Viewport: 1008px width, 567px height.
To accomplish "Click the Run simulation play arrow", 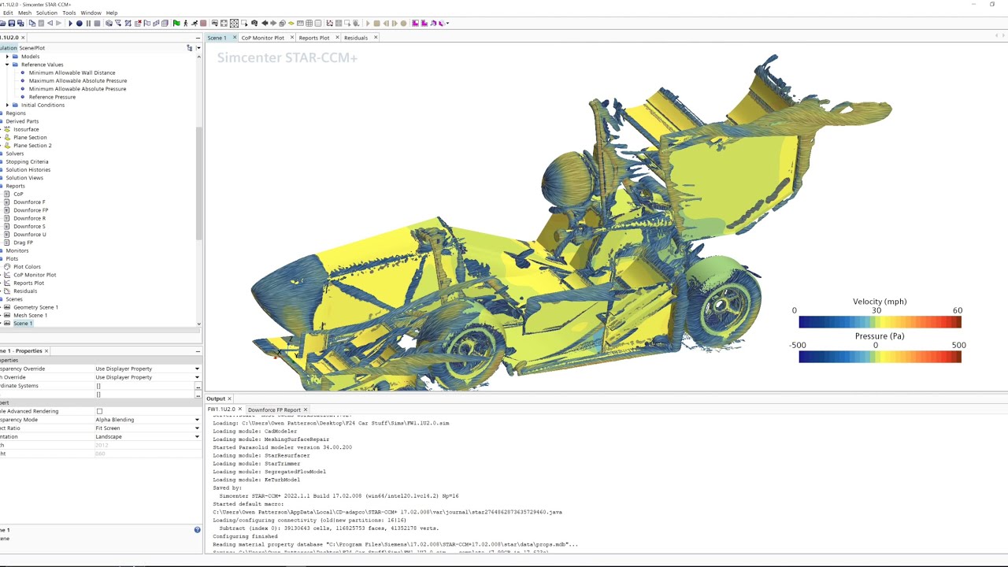I will point(70,23).
